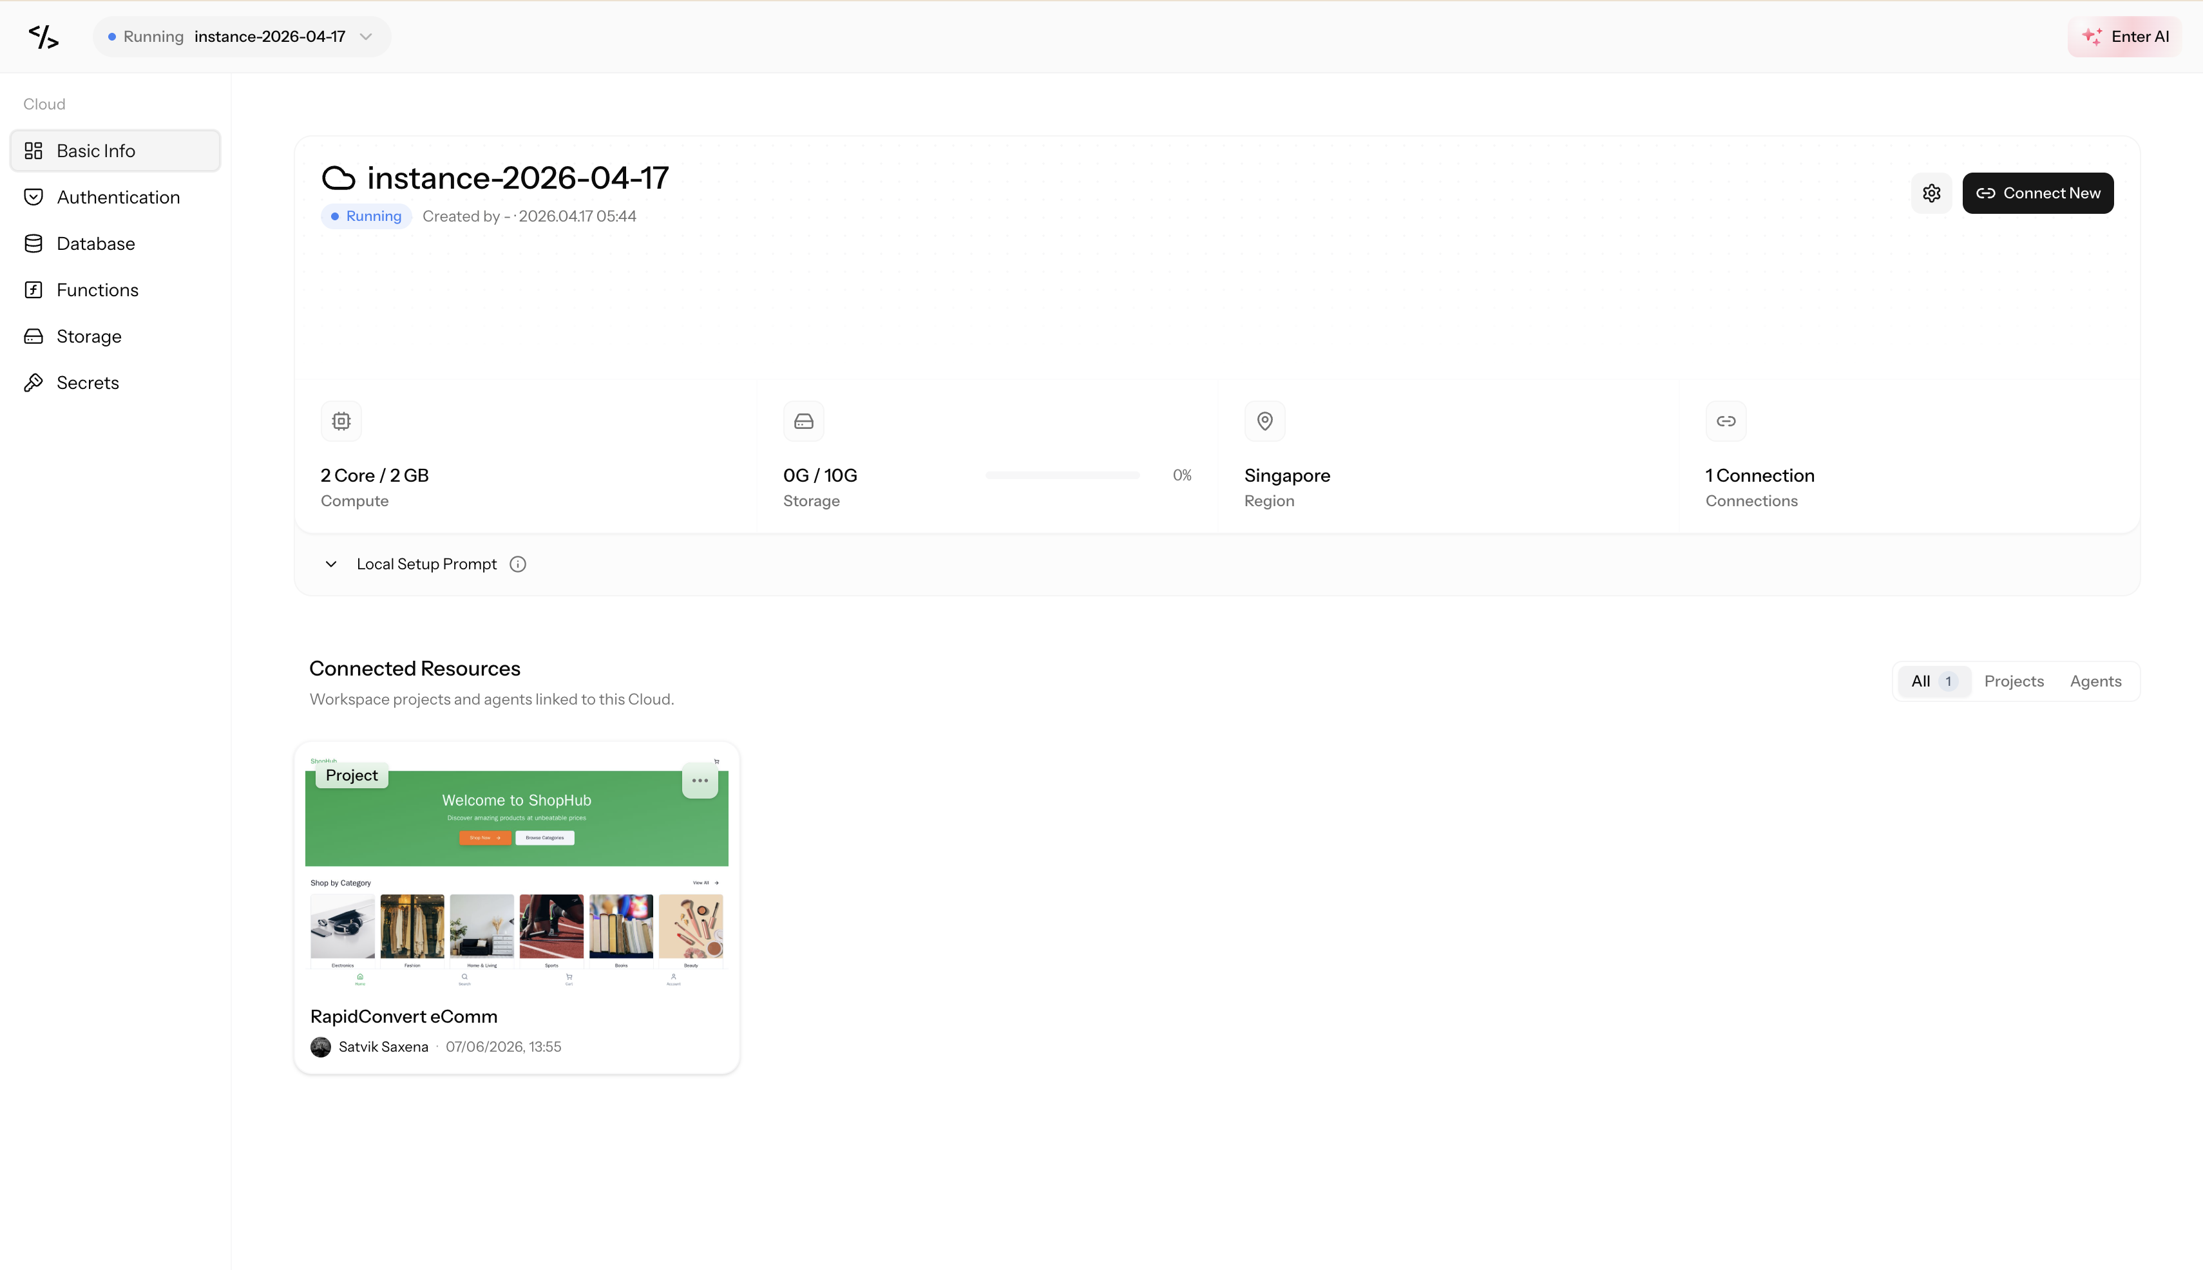Click the storage usage progress bar
The image size is (2203, 1270).
(x=1063, y=475)
